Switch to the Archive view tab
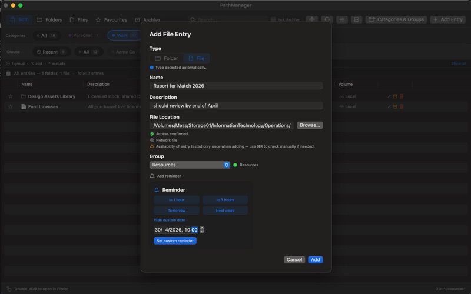Screen dimensions: 471x294 (x=147, y=20)
